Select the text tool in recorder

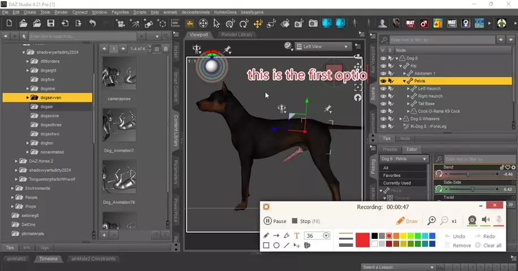point(296,235)
